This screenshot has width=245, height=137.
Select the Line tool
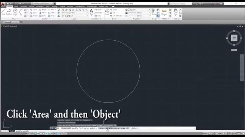3,12
